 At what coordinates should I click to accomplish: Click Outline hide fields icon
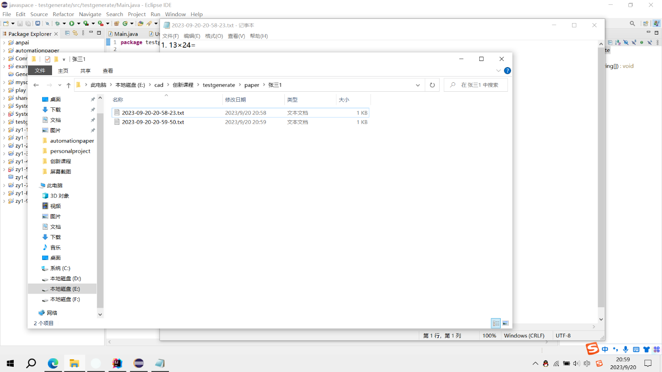[x=626, y=43]
